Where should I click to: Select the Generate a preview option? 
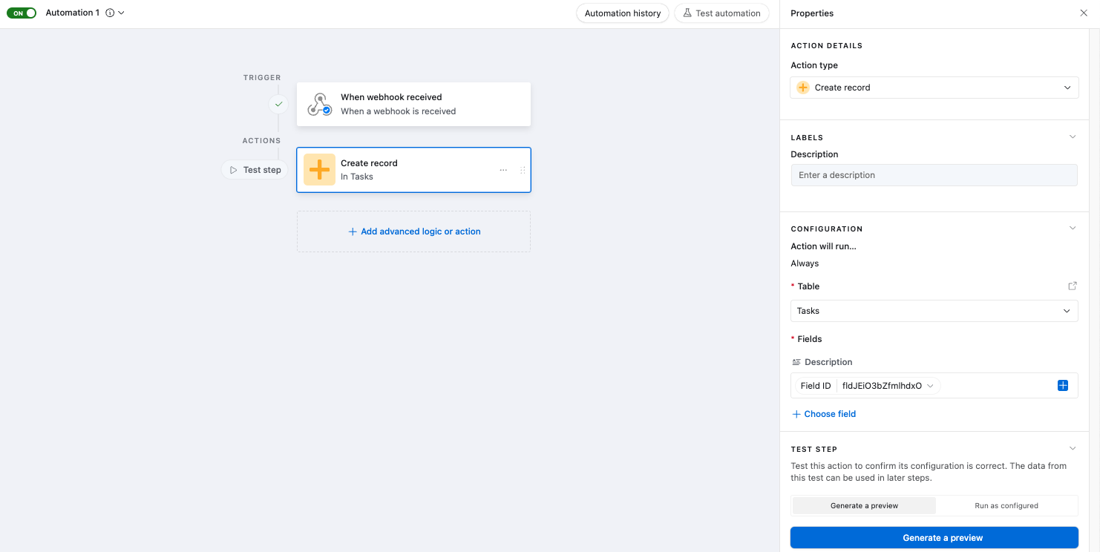[x=864, y=505]
